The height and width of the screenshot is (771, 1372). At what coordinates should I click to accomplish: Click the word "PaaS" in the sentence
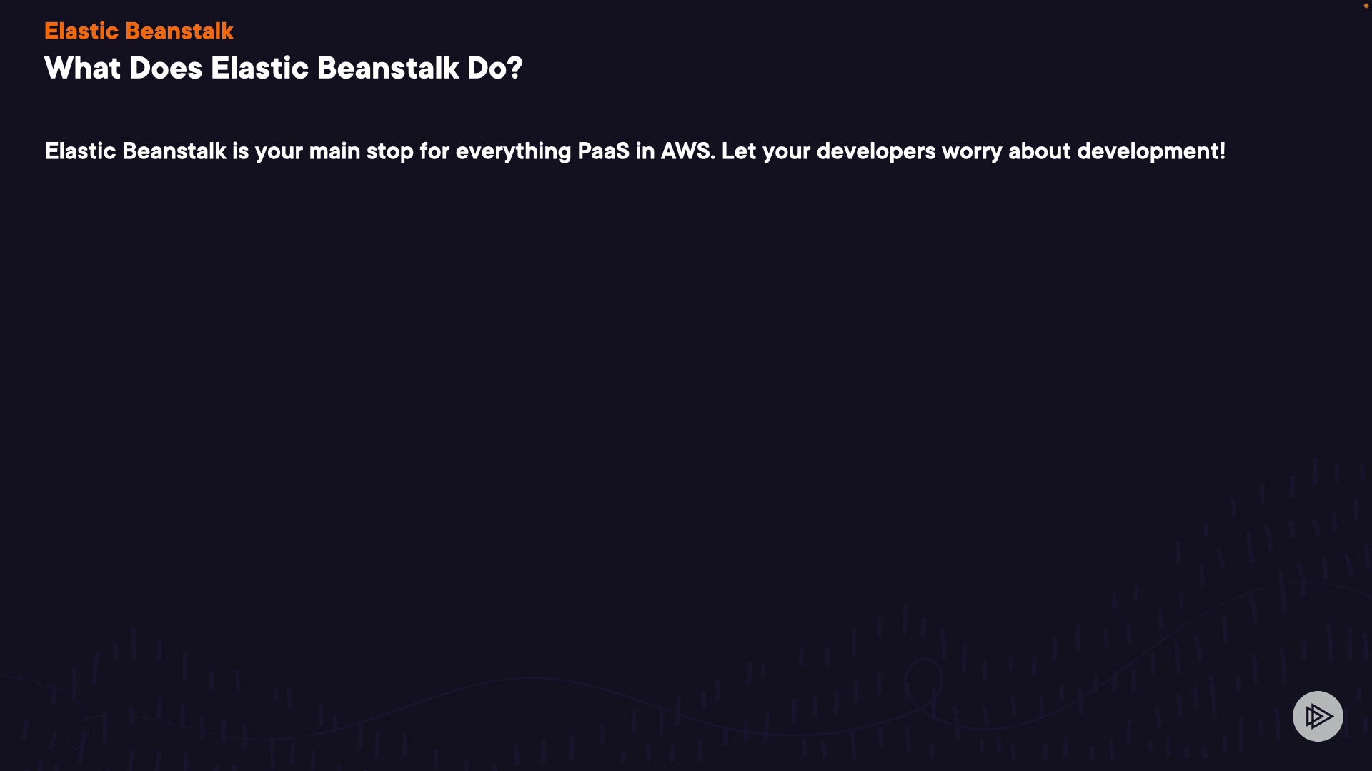603,151
